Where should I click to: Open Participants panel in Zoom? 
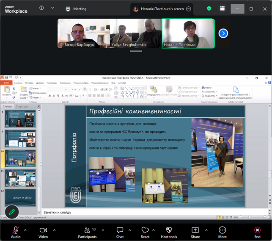(87, 233)
